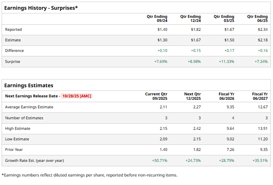The image size is (273, 185).
Task: Click the Low Estimate row label
Action: click(x=17, y=139)
